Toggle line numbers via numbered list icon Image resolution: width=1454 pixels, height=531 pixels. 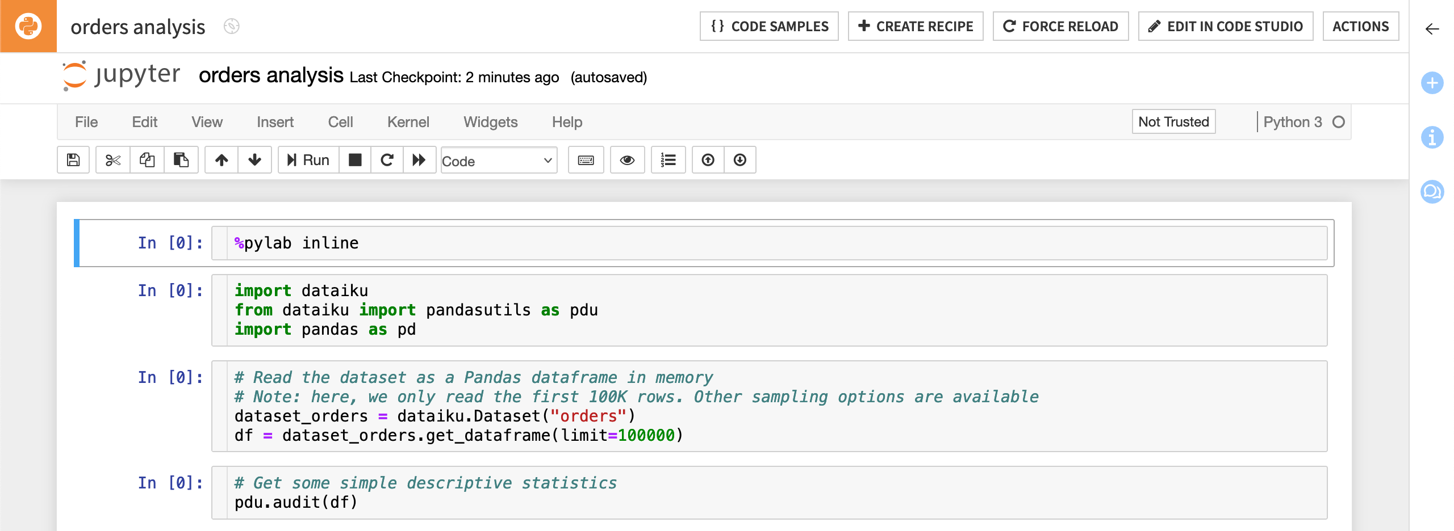click(x=668, y=160)
